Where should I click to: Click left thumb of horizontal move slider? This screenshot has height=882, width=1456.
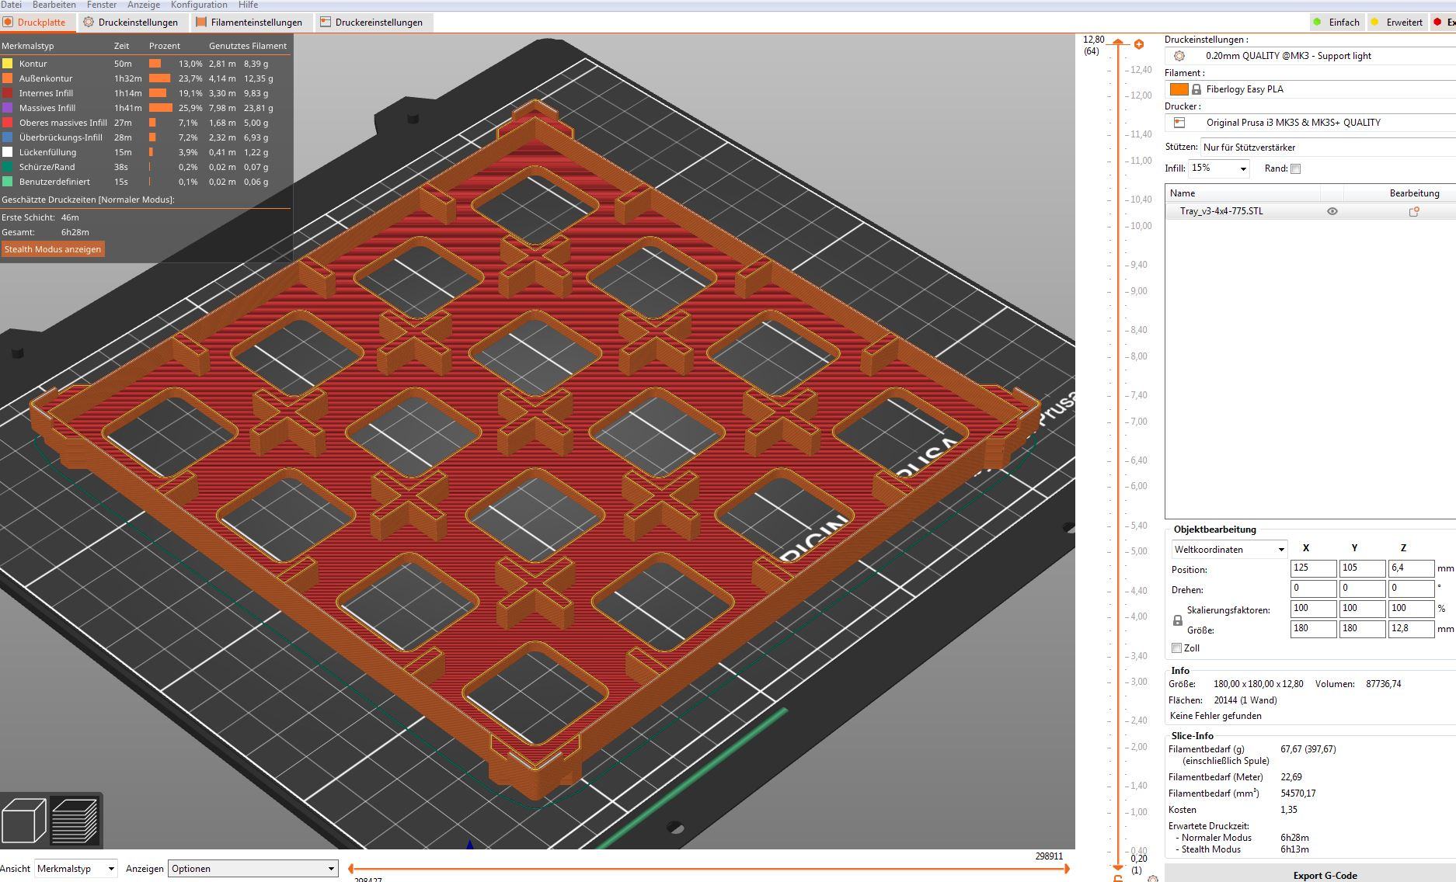(x=351, y=869)
